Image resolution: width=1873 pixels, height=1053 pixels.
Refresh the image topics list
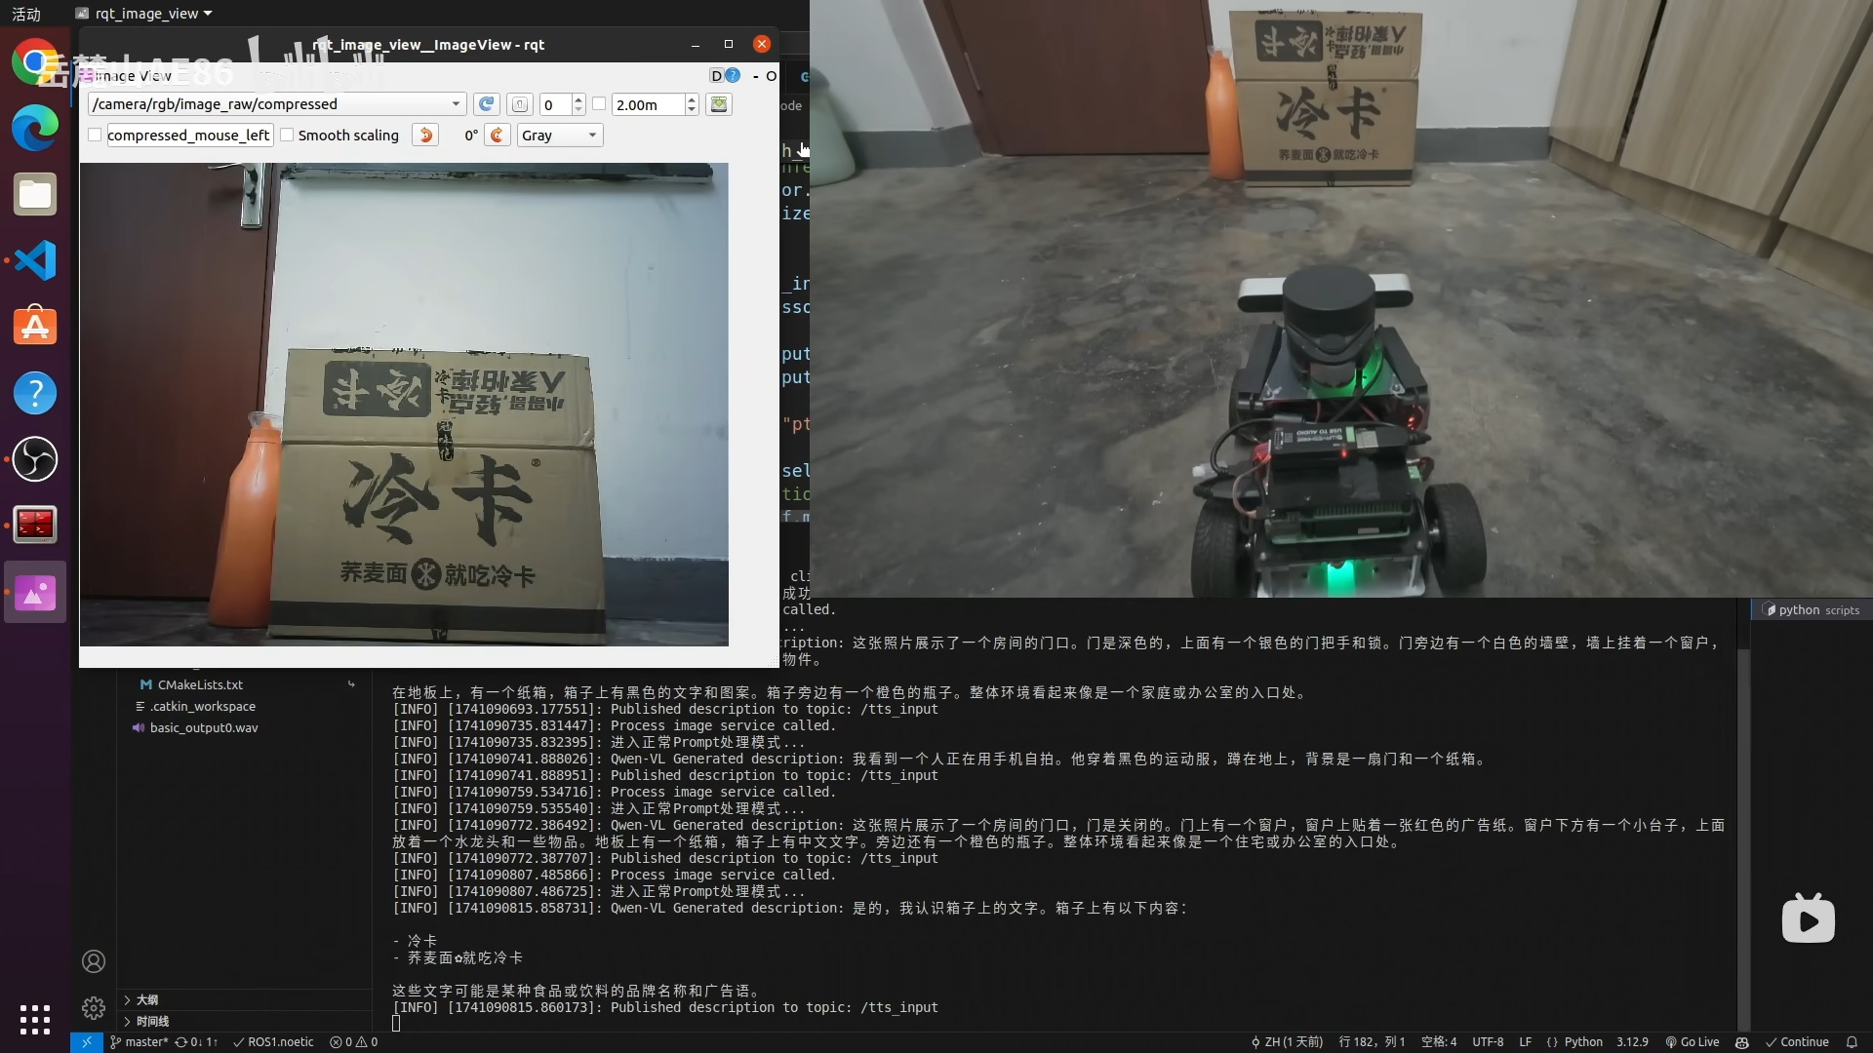tap(486, 104)
